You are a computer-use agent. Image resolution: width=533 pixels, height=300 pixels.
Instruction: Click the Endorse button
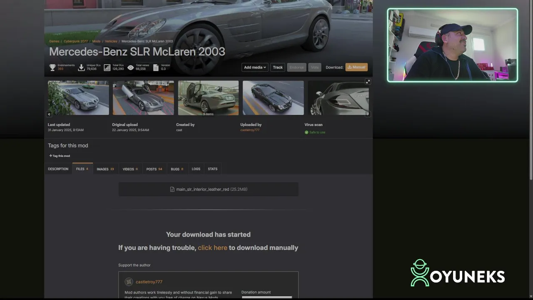[296, 67]
